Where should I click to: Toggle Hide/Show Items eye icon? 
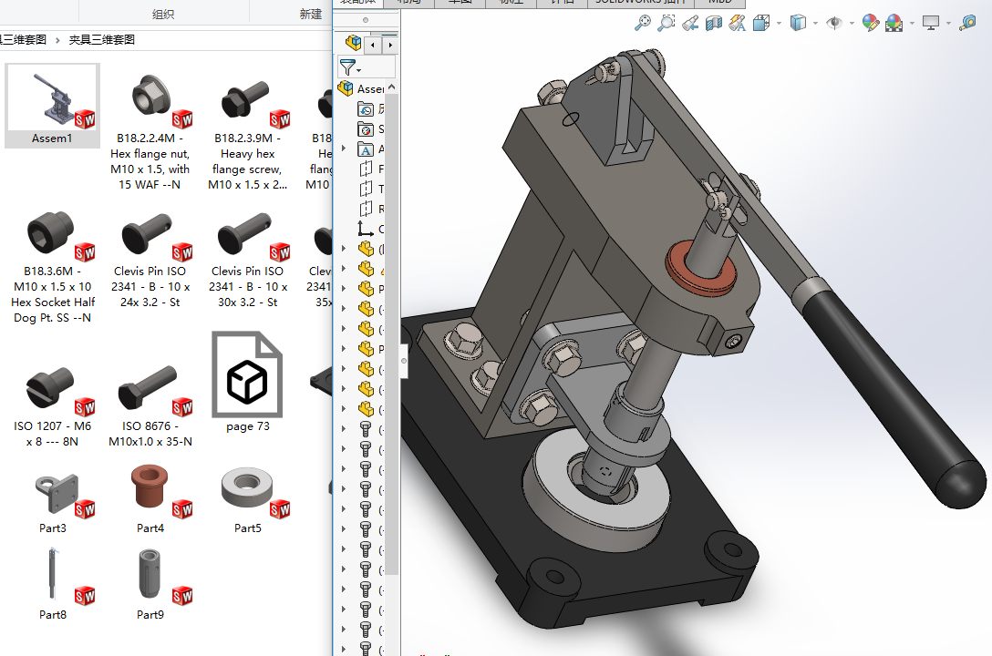click(834, 24)
